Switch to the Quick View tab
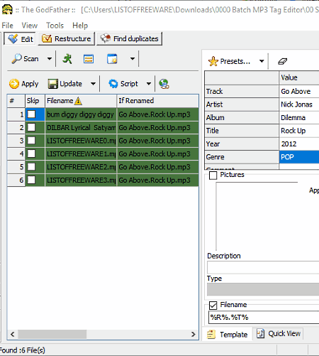 coord(279,334)
